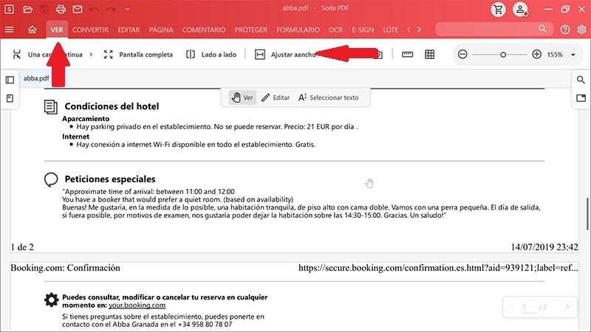This screenshot has height=332, width=591.
Task: Select continuous single page view mode
Action: pos(47,55)
